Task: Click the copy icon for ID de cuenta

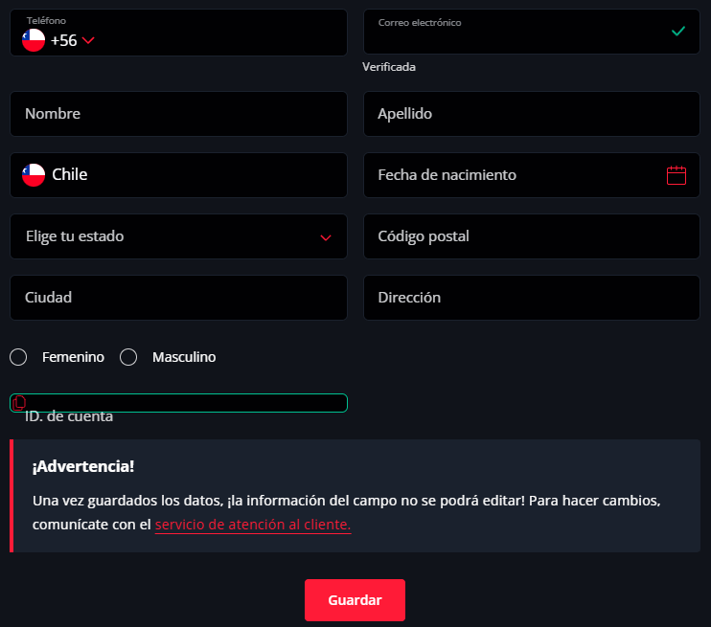Action: [x=19, y=403]
